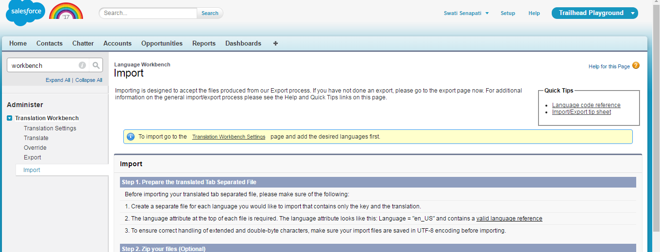The height and width of the screenshot is (252, 660).
Task: Click the rainbow '17 release logo
Action: pyautogui.click(x=66, y=11)
